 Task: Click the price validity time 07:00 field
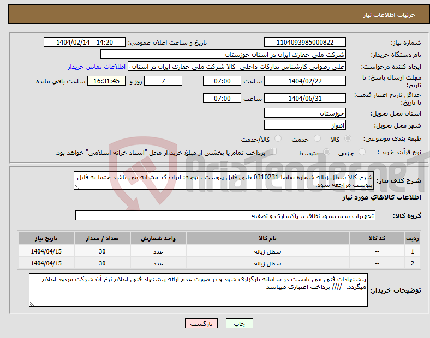tap(222, 98)
